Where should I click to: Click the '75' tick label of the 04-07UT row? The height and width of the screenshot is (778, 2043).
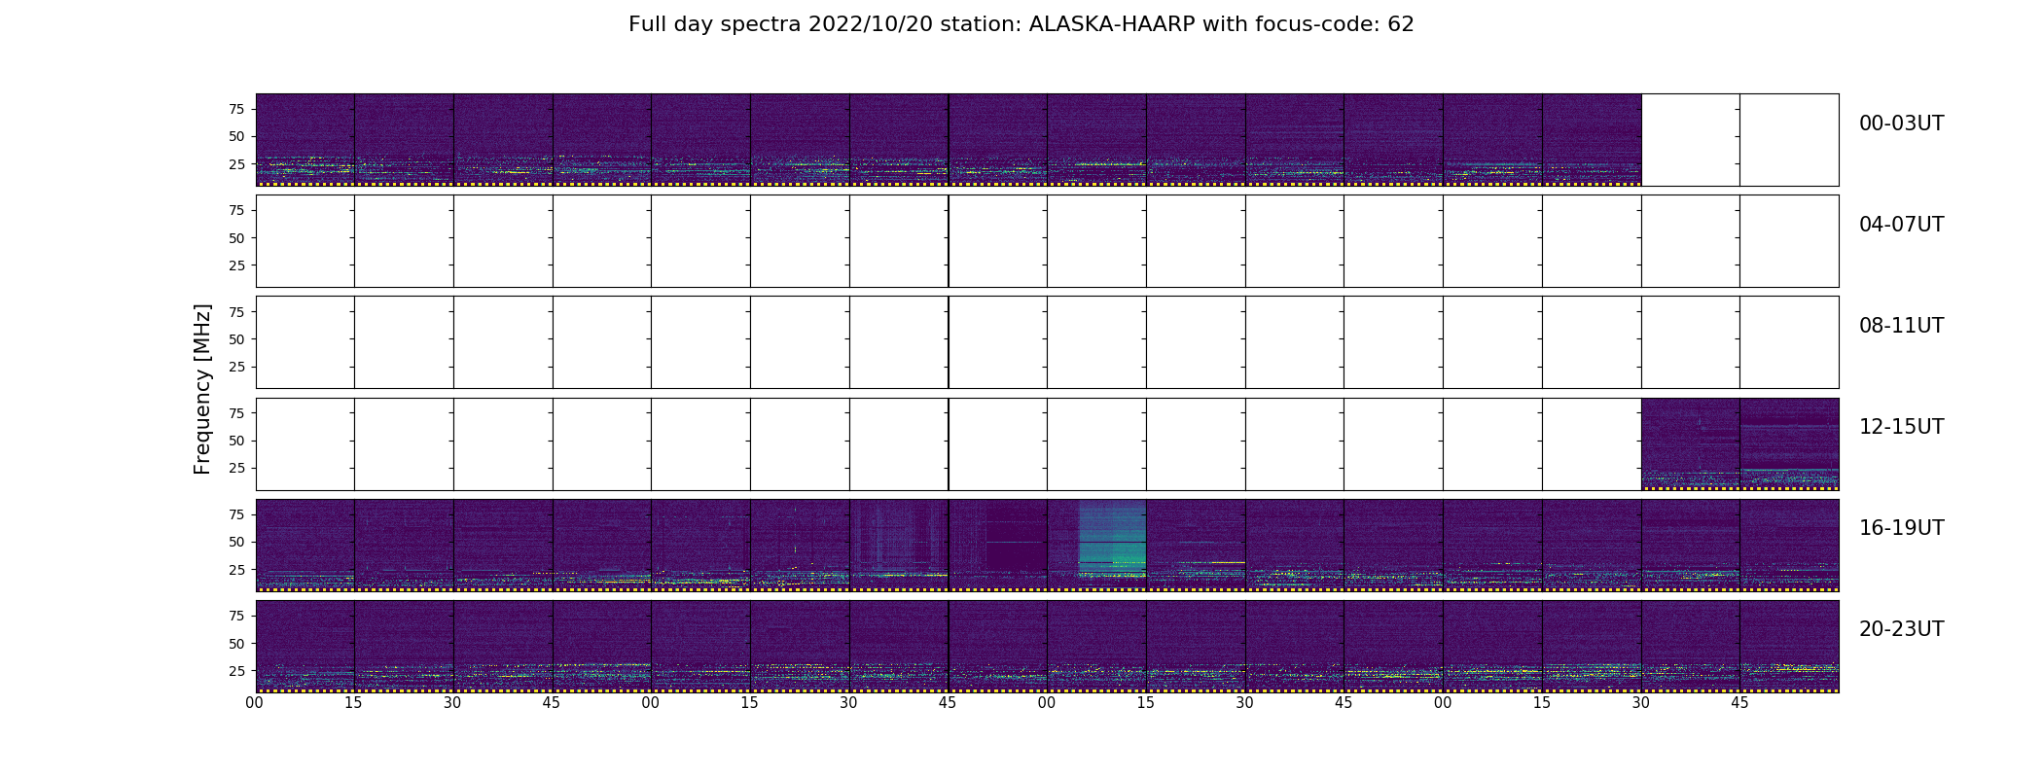coord(236,210)
